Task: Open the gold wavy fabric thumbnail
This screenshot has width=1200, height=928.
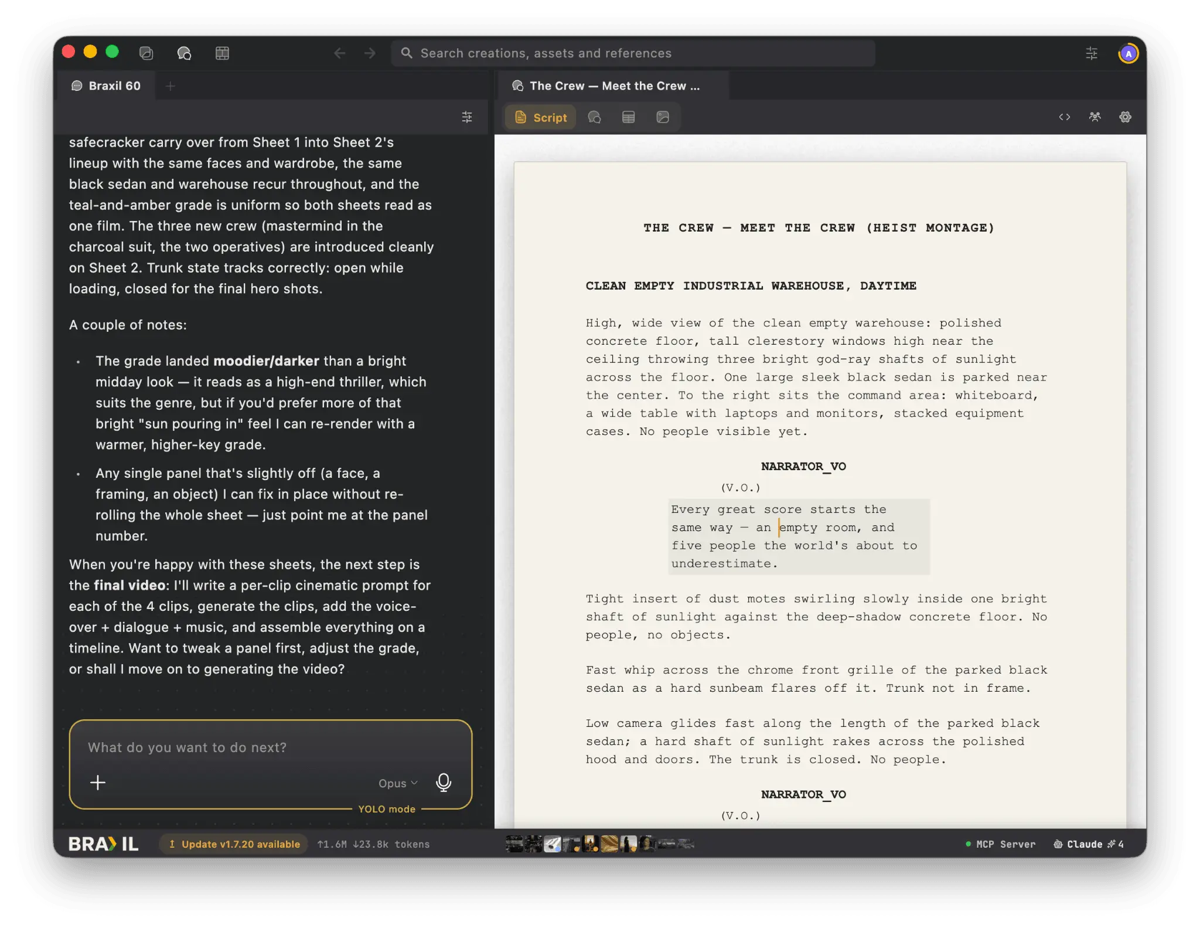Action: pos(609,844)
